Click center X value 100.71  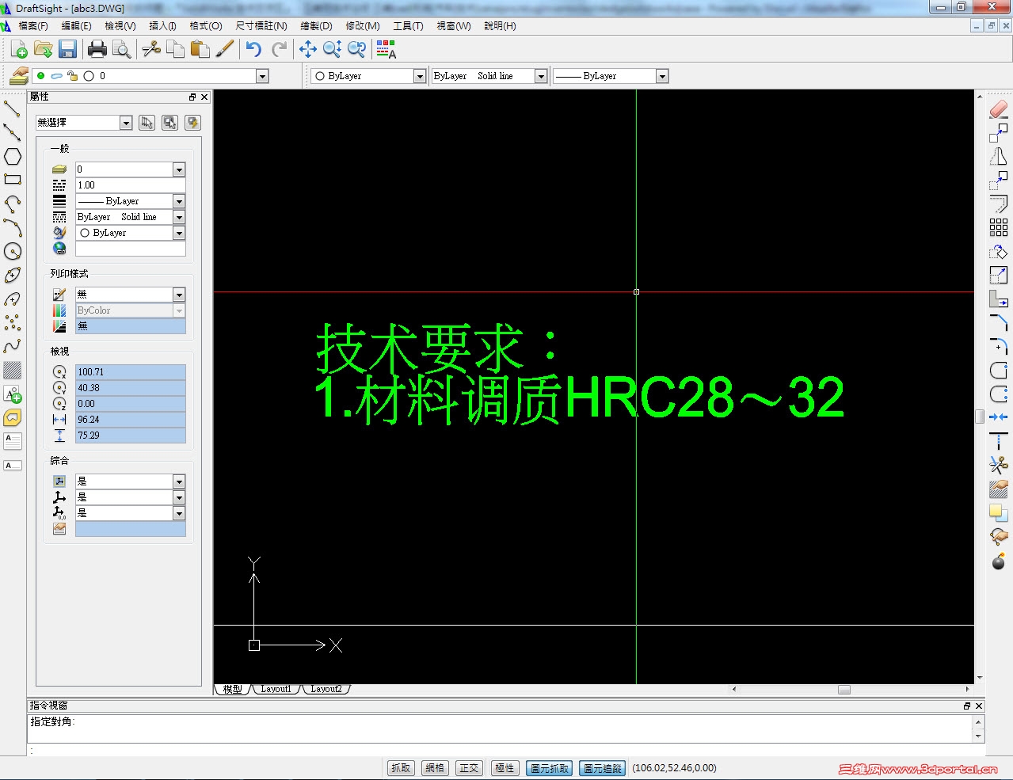[131, 372]
